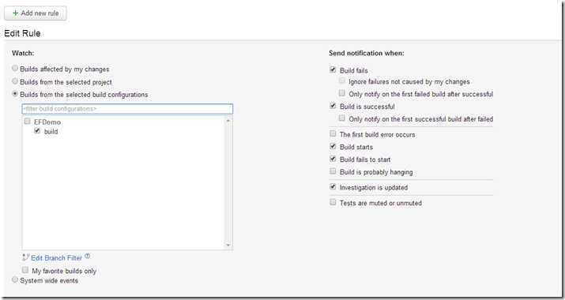
Task: Toggle the Build fails notification
Action: 333,69
